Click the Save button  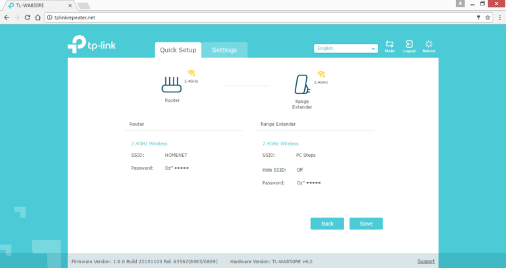coord(366,224)
